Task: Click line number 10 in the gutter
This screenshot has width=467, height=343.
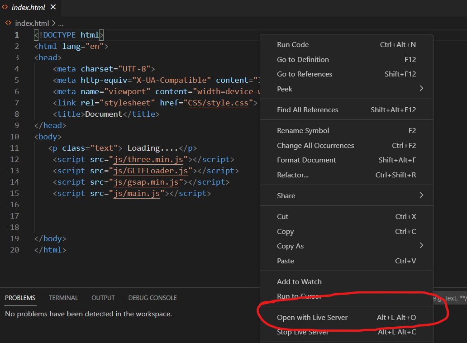Action: click(x=14, y=137)
